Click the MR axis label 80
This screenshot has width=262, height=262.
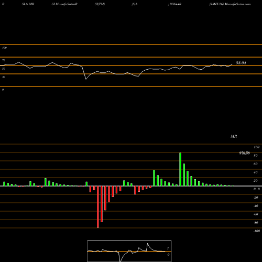click(256, 156)
